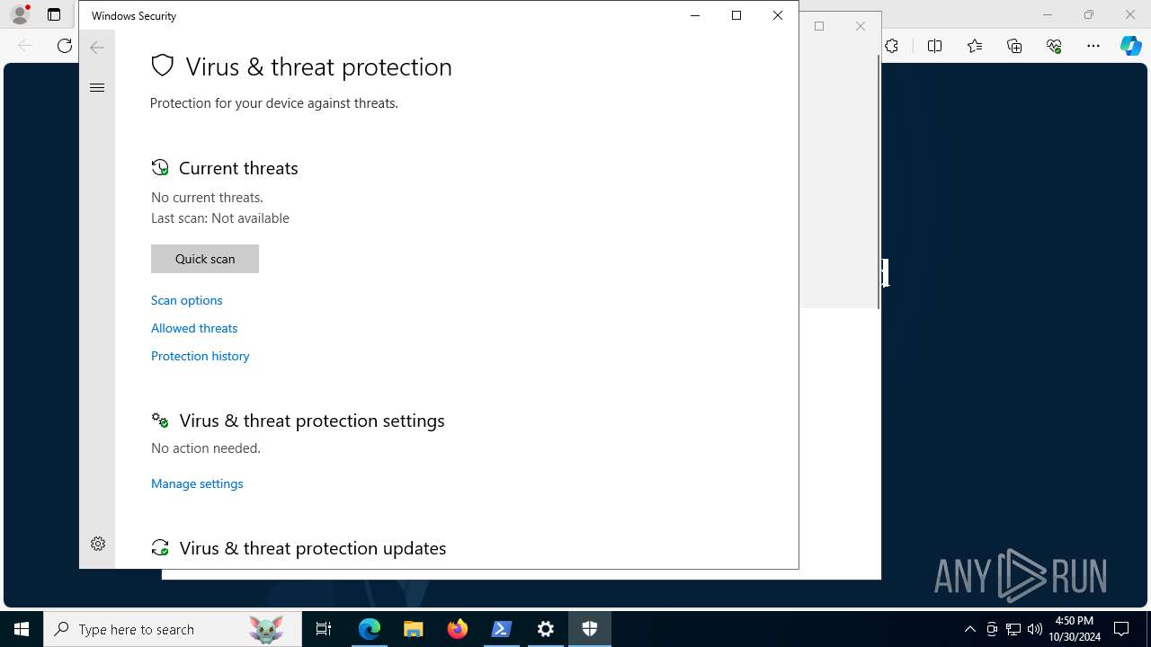Open Microsoft Edge from taskbar
The width and height of the screenshot is (1151, 647).
coord(370,629)
